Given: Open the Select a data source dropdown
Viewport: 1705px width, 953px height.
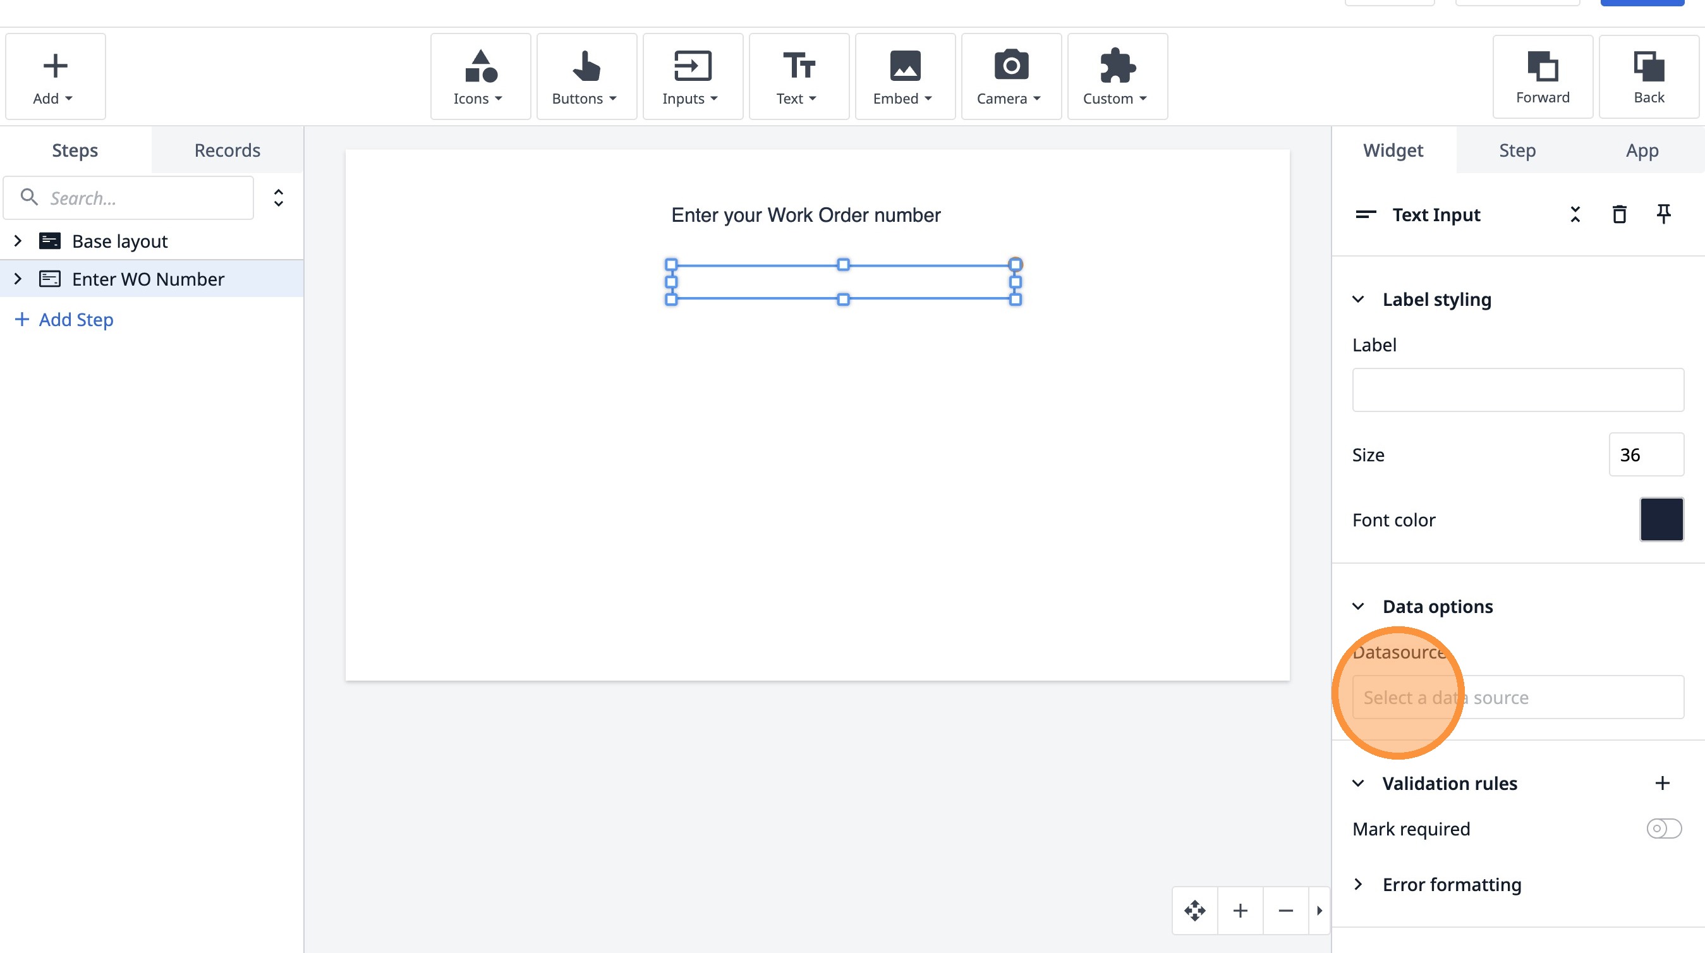Looking at the screenshot, I should point(1517,698).
